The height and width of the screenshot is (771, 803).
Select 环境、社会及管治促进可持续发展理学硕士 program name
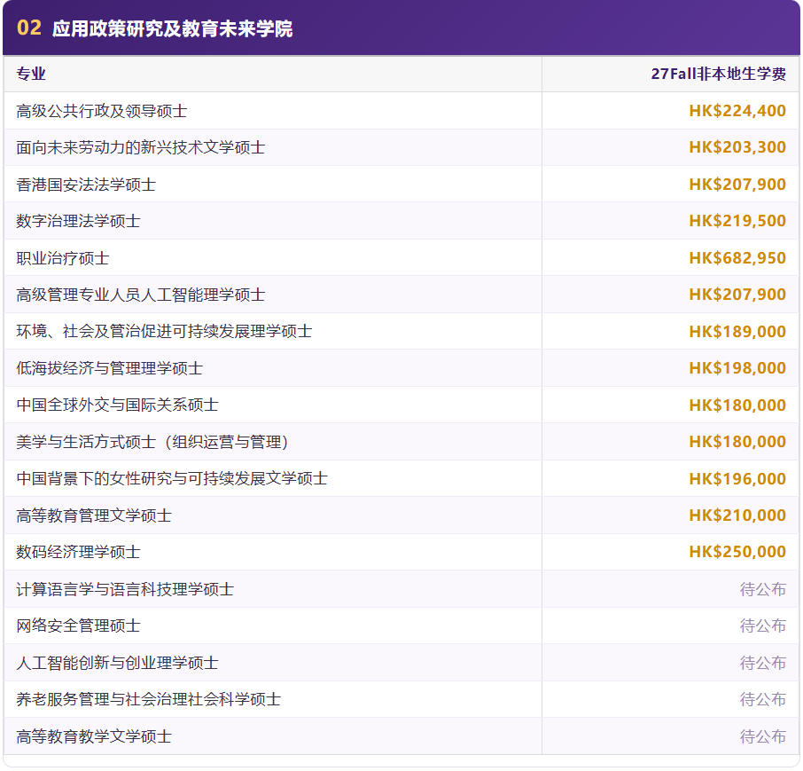point(164,332)
